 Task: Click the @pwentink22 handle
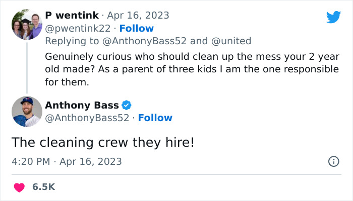(x=78, y=28)
